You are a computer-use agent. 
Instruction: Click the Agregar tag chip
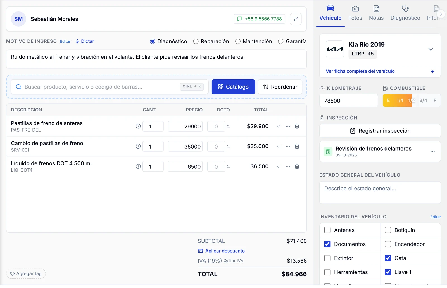(x=26, y=274)
